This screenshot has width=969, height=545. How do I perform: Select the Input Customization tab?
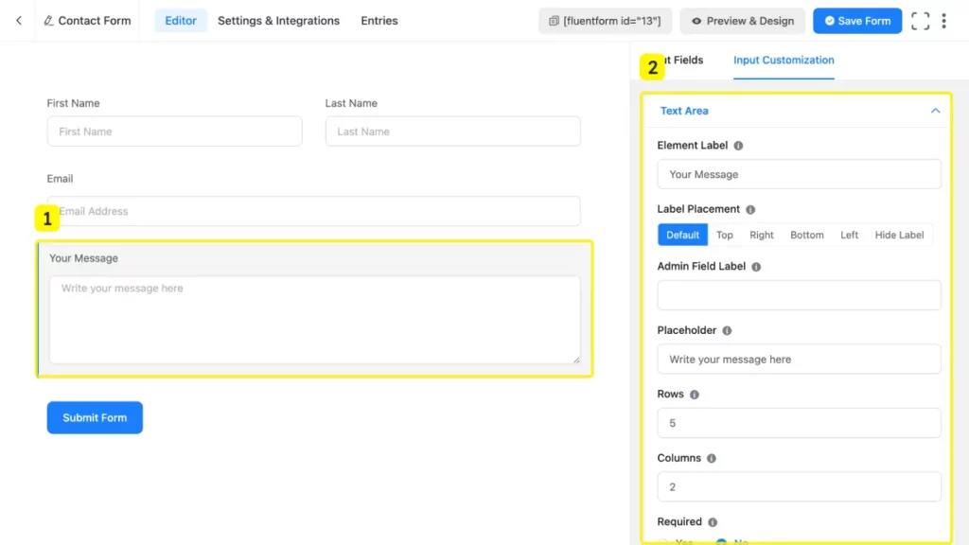coord(784,60)
